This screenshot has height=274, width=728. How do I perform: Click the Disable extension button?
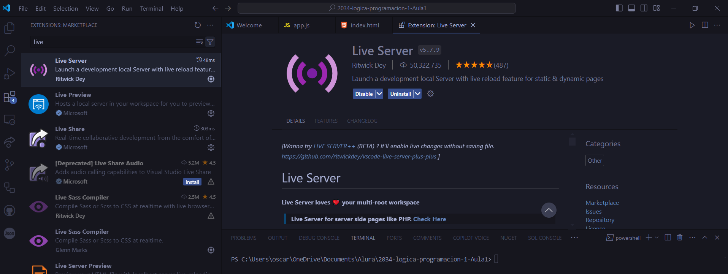364,93
